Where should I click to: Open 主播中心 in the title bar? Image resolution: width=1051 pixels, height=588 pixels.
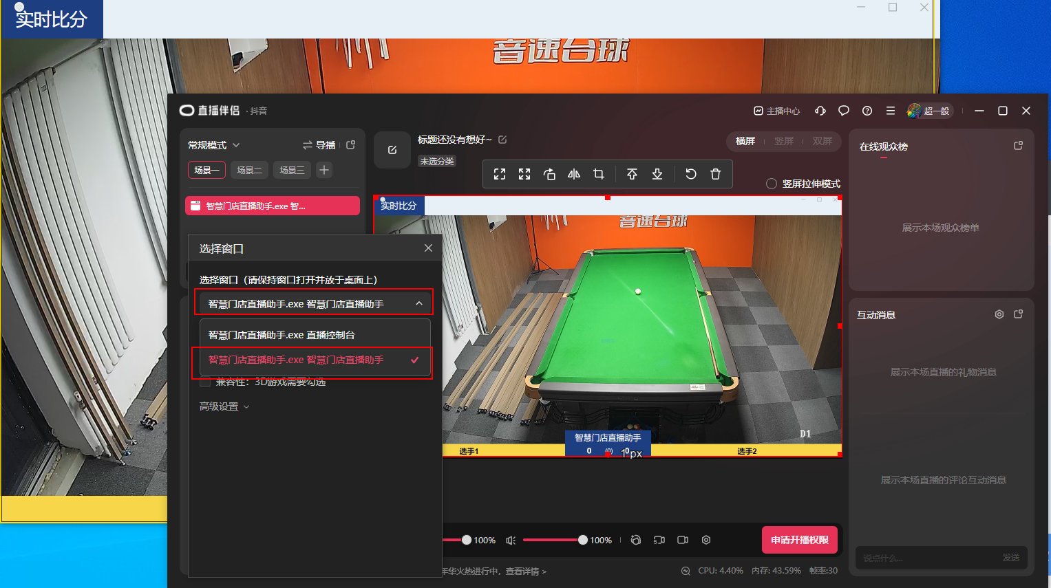(776, 111)
